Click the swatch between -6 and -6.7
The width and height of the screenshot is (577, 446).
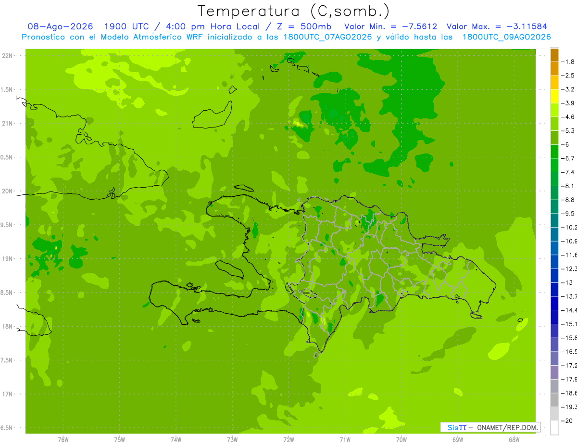pos(554,152)
